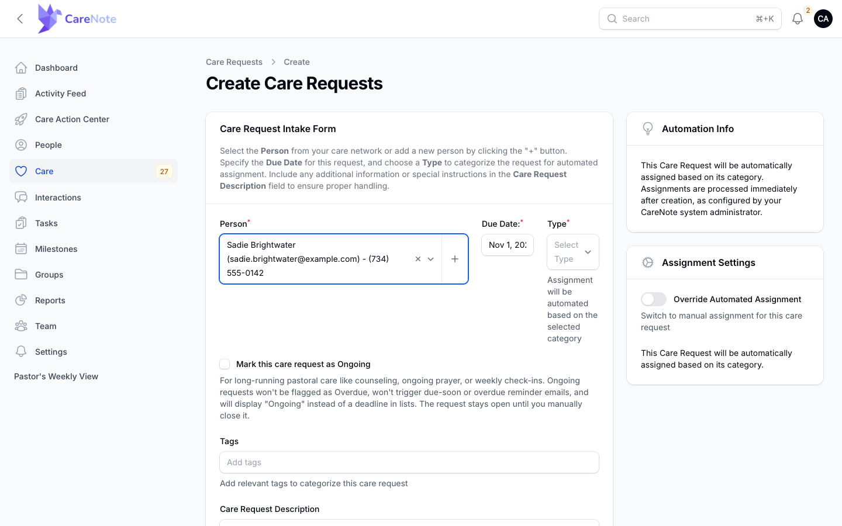Go to Interactions in sidebar
This screenshot has width=842, height=526.
pyautogui.click(x=94, y=198)
